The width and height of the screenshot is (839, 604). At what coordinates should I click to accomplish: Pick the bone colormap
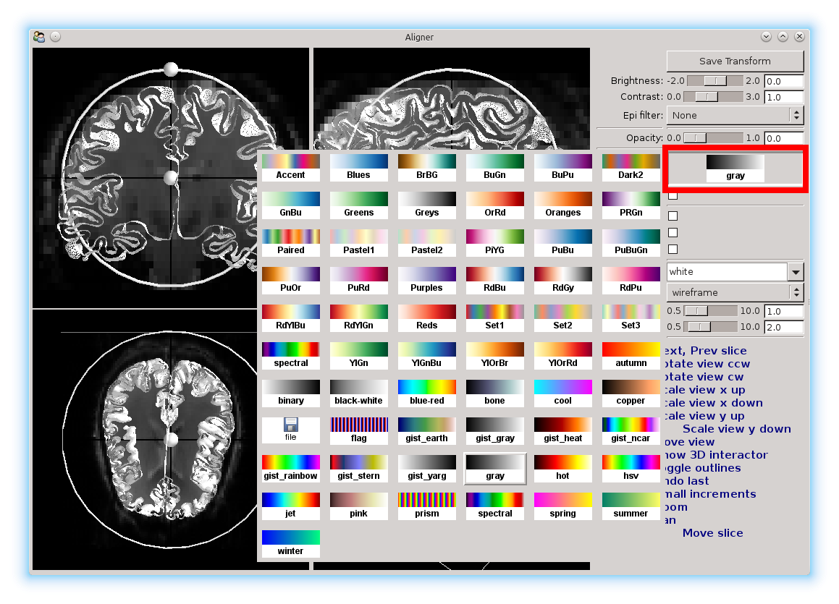point(495,393)
